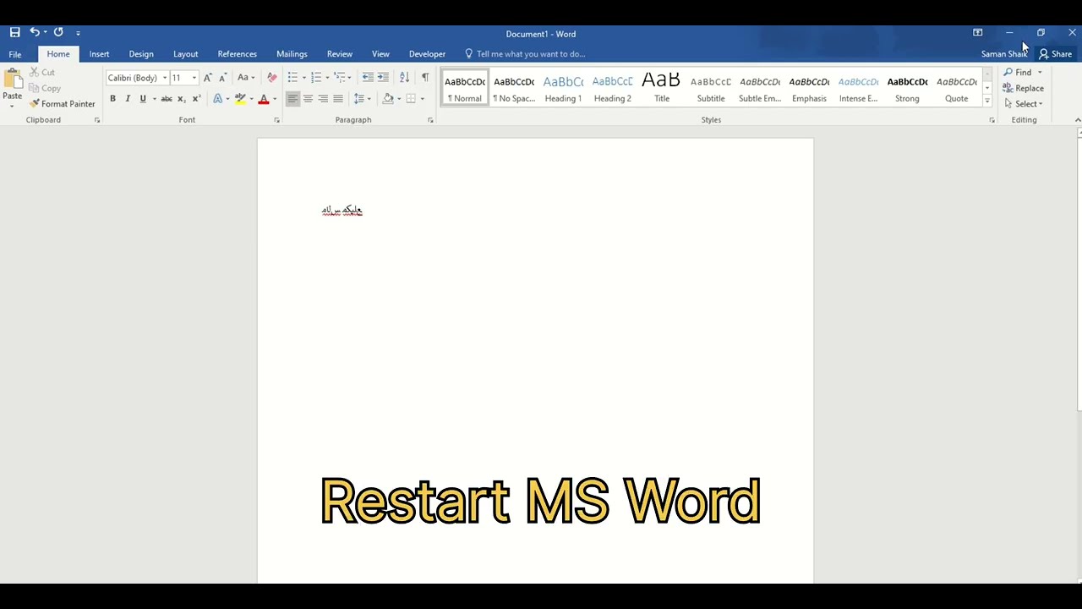Select the Format Painter tool
This screenshot has width=1082, height=609.
coord(62,104)
